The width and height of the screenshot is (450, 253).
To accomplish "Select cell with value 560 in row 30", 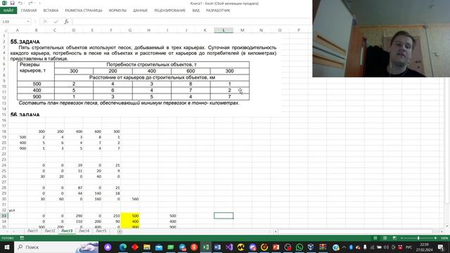I will coord(130,199).
